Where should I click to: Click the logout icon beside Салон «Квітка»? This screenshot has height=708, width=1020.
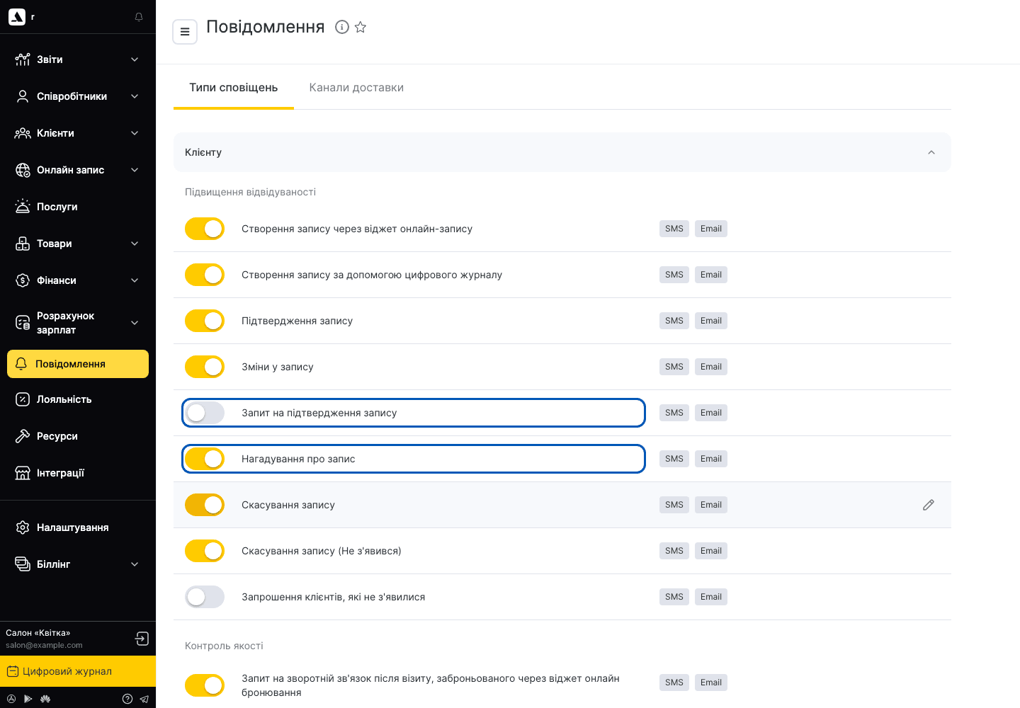[142, 639]
